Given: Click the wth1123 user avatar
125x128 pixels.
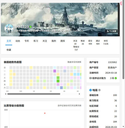Looking at the screenshot, I should pos(9,28).
